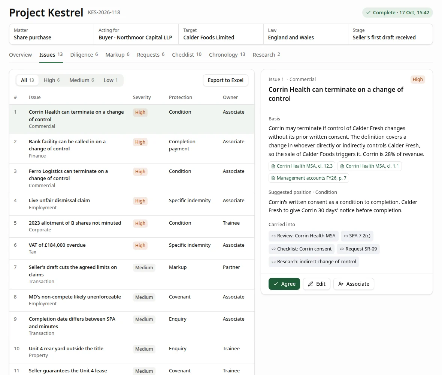This screenshot has height=375, width=442.
Task: Select issue Bank facility can be called in
Action: point(132,149)
